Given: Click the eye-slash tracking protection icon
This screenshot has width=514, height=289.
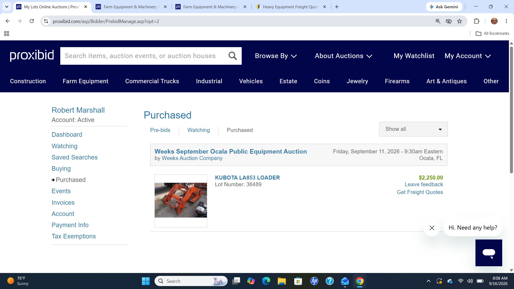Looking at the screenshot, I should pos(449,21).
